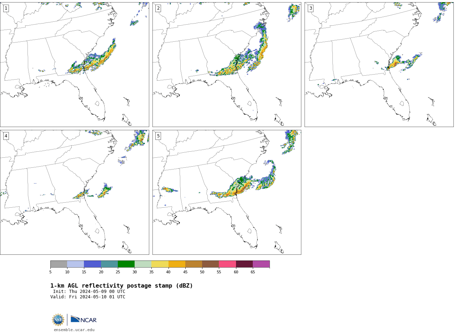The height and width of the screenshot is (334, 457).
Task: Click the panel number 4 label
Action: (6, 136)
